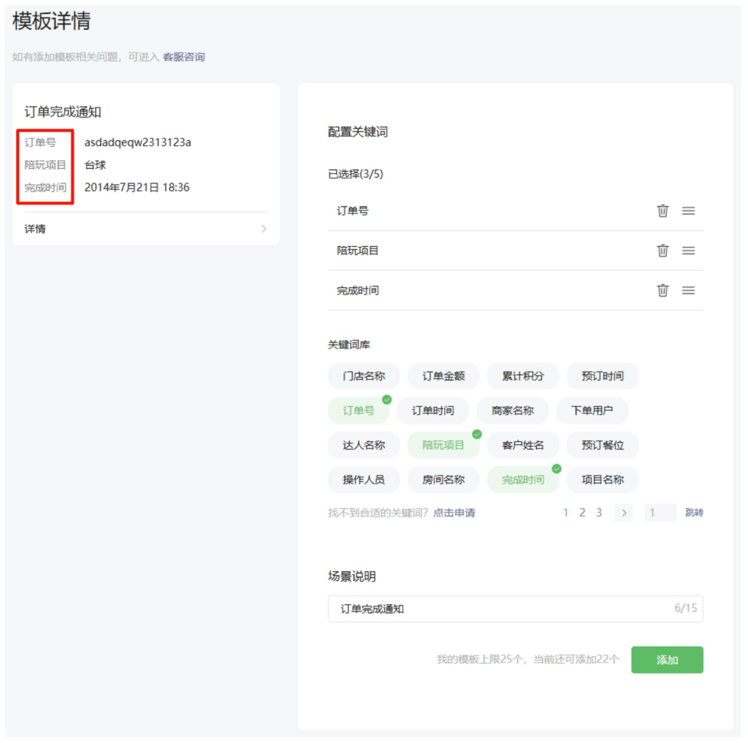Click the green 添加 button
The image size is (748, 743).
667,659
